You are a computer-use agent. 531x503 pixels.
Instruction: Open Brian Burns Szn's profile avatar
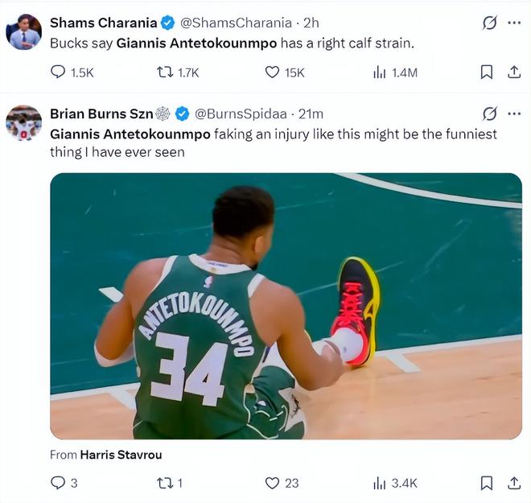[23, 123]
